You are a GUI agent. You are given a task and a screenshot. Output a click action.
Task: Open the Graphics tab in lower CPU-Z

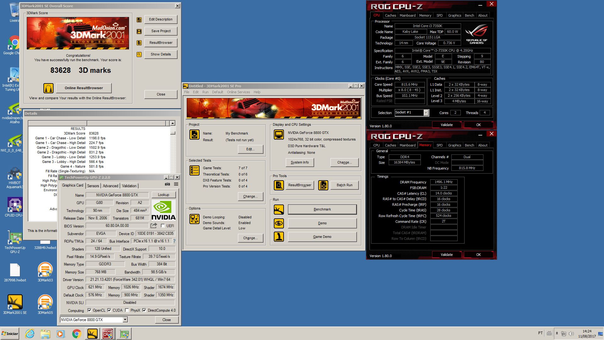coord(454,145)
